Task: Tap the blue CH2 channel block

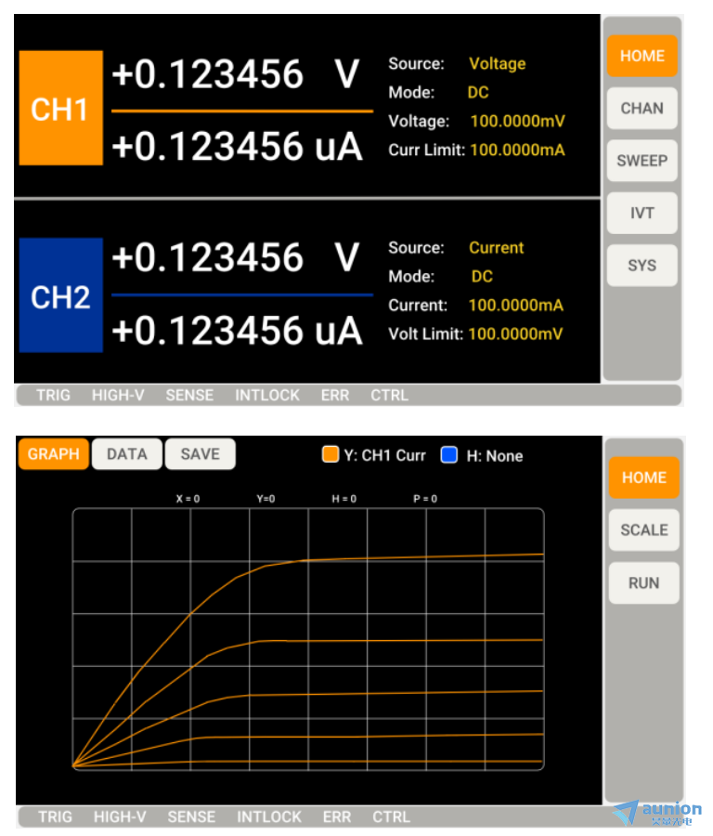Action: tap(60, 295)
